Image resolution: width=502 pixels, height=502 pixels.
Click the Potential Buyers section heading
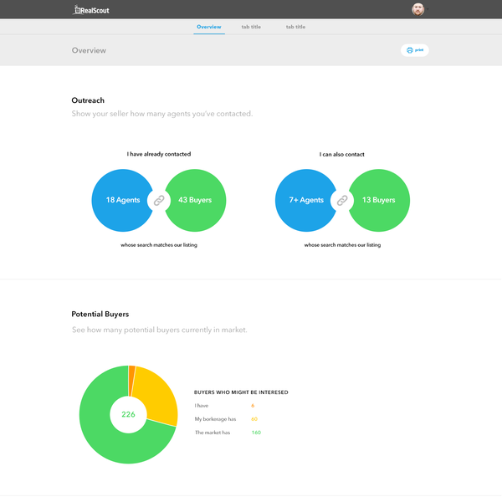coord(100,314)
